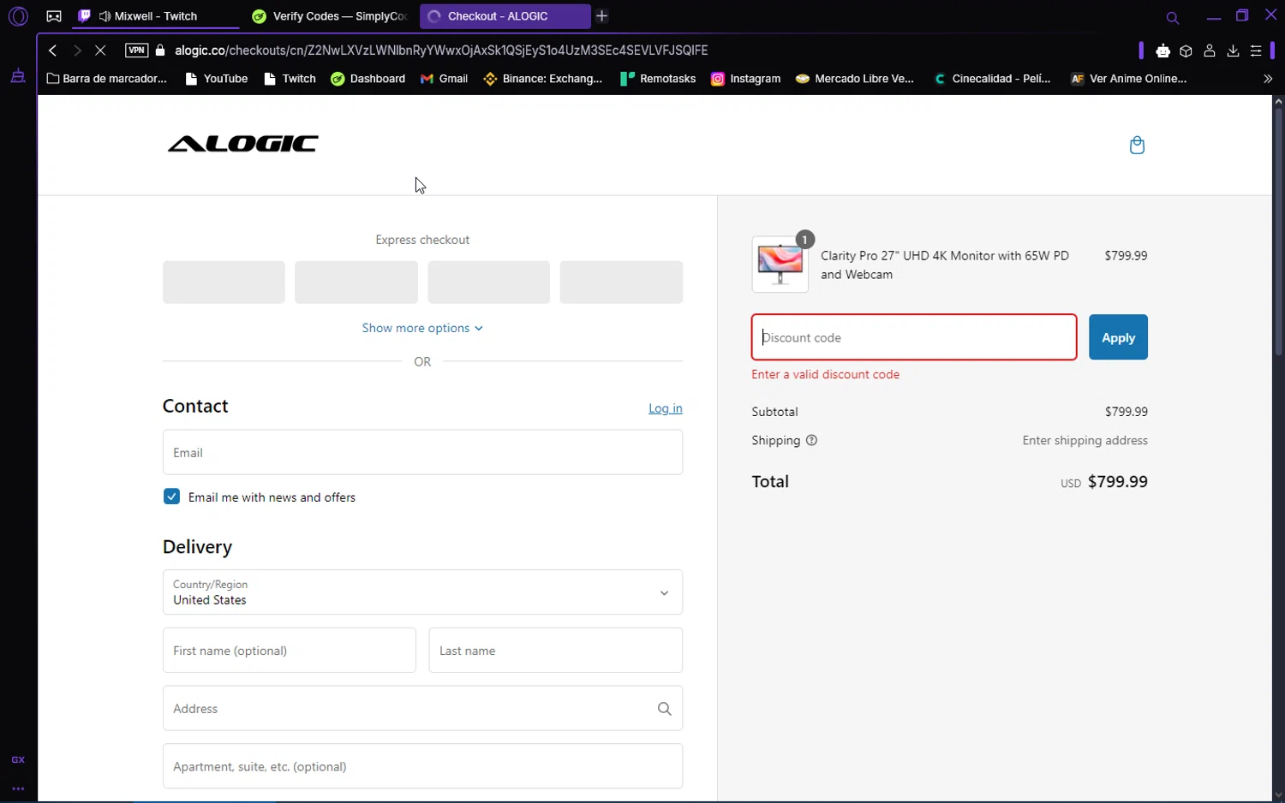This screenshot has width=1285, height=803.
Task: Open the Remotasks bookmark
Action: coord(658,79)
